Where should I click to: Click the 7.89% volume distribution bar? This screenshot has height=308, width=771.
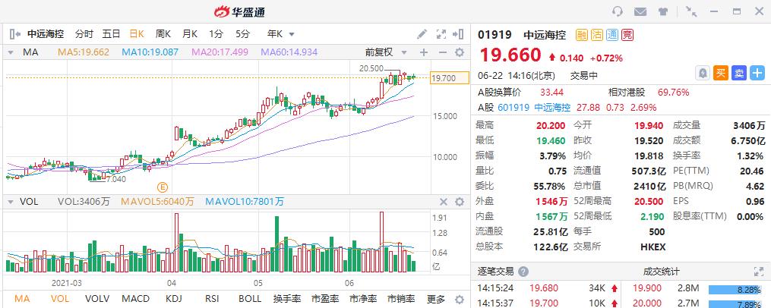[x=736, y=305]
